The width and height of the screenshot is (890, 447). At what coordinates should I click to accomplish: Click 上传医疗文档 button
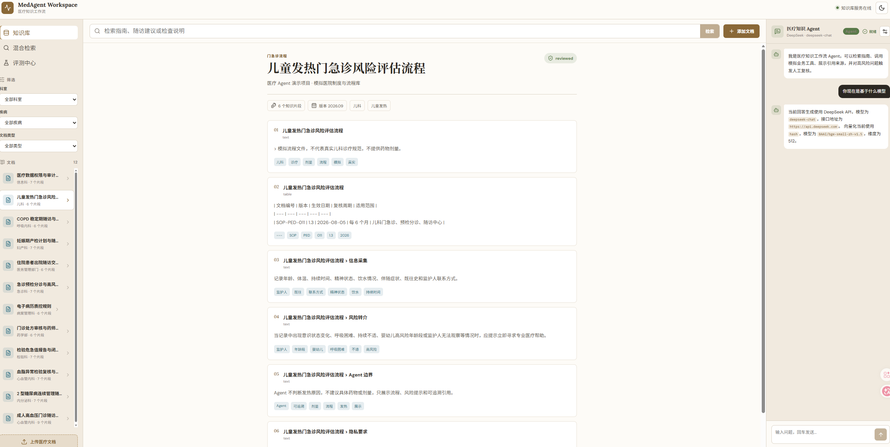[x=39, y=441]
